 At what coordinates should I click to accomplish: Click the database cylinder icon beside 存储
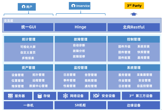pos(40,96)
